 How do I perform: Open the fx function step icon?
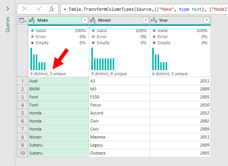(51, 9)
